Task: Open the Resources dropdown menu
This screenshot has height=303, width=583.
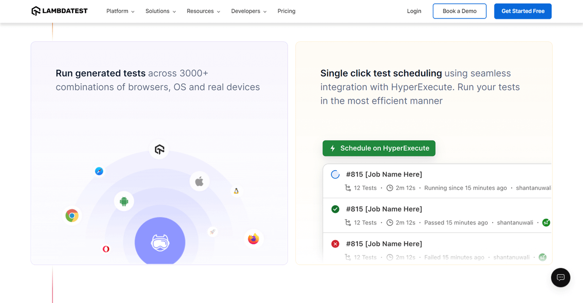Action: tap(203, 11)
